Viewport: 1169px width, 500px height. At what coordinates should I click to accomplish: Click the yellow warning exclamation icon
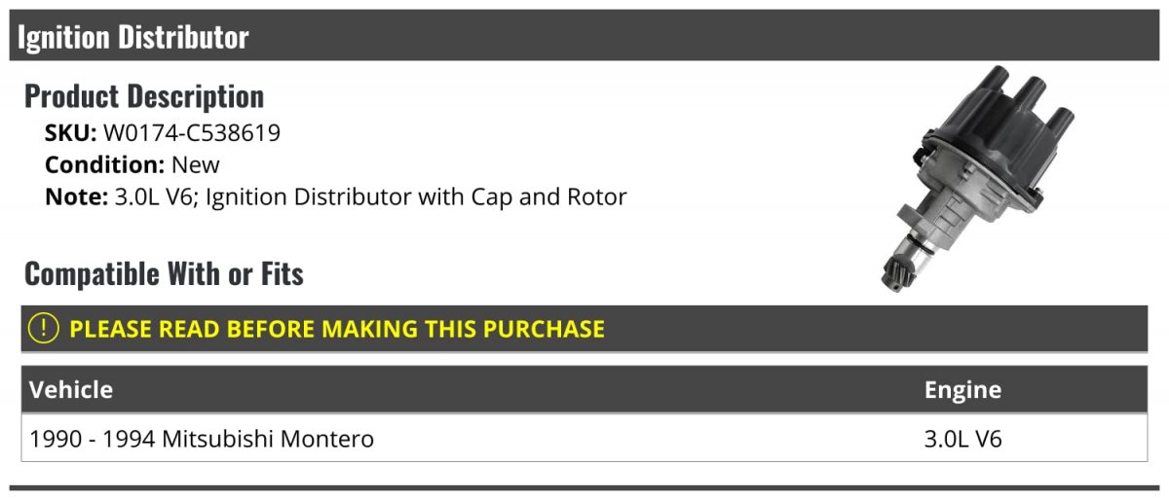pos(45,329)
